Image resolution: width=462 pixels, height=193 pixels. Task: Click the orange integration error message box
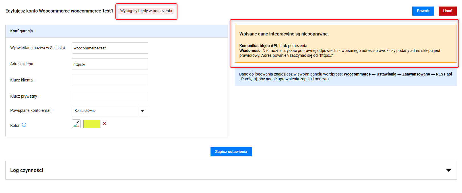click(x=345, y=44)
